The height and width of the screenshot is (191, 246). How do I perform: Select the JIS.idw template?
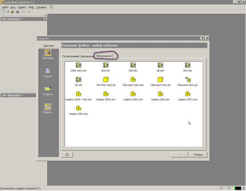pyautogui.click(x=78, y=82)
